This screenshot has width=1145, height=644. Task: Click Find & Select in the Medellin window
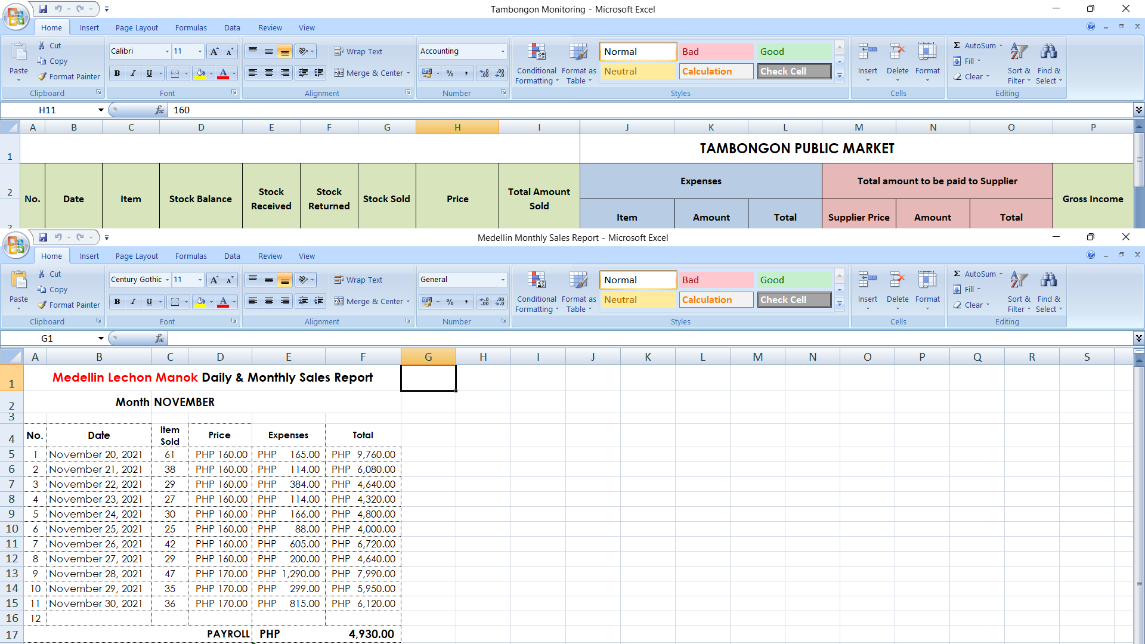[1048, 292]
